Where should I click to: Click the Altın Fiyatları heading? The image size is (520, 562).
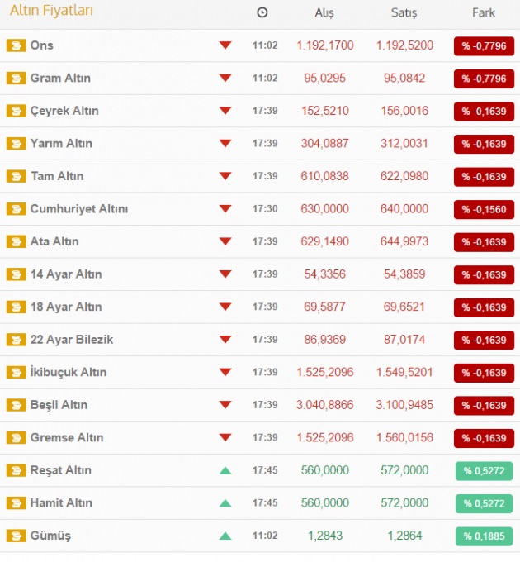click(x=51, y=12)
